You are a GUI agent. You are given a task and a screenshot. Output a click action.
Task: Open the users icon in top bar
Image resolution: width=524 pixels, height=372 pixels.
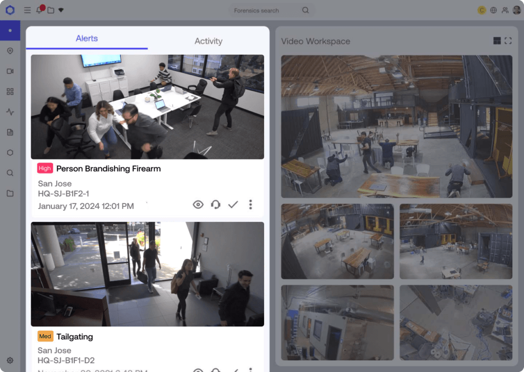click(x=505, y=10)
